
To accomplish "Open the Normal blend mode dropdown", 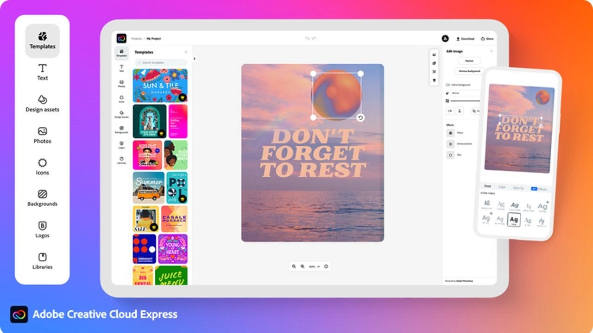I will [x=465, y=93].
